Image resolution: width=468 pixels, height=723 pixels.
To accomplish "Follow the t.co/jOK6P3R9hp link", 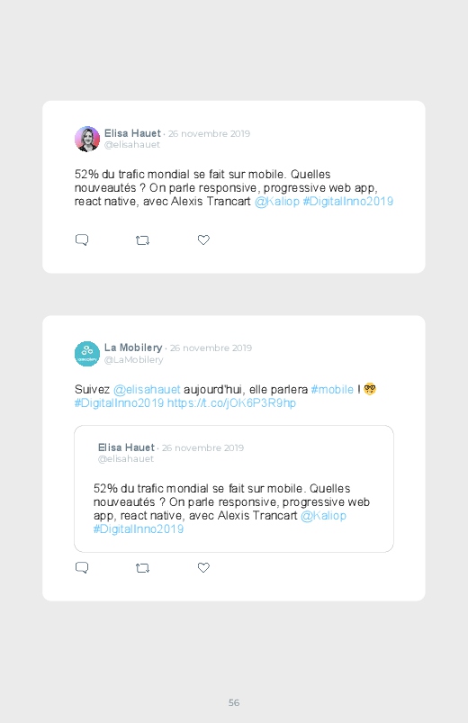I will click(231, 403).
